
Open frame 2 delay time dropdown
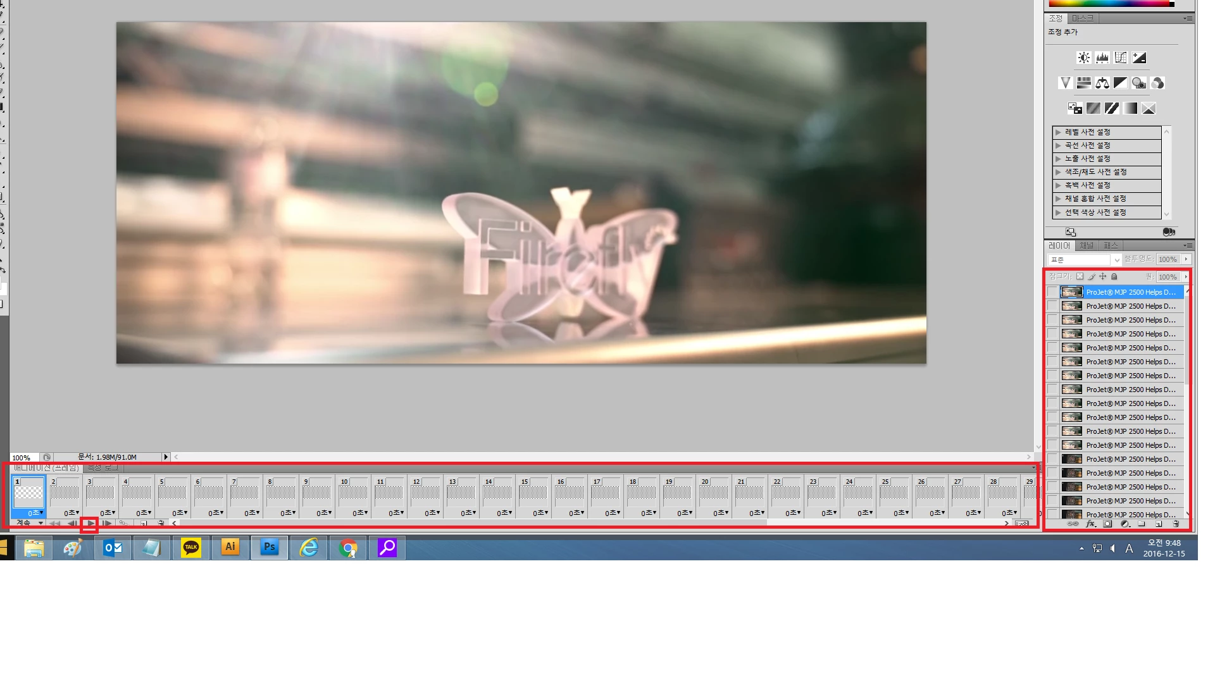(x=72, y=513)
